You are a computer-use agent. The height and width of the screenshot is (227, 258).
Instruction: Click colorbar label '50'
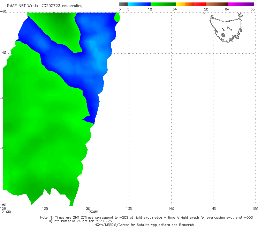click(206, 9)
